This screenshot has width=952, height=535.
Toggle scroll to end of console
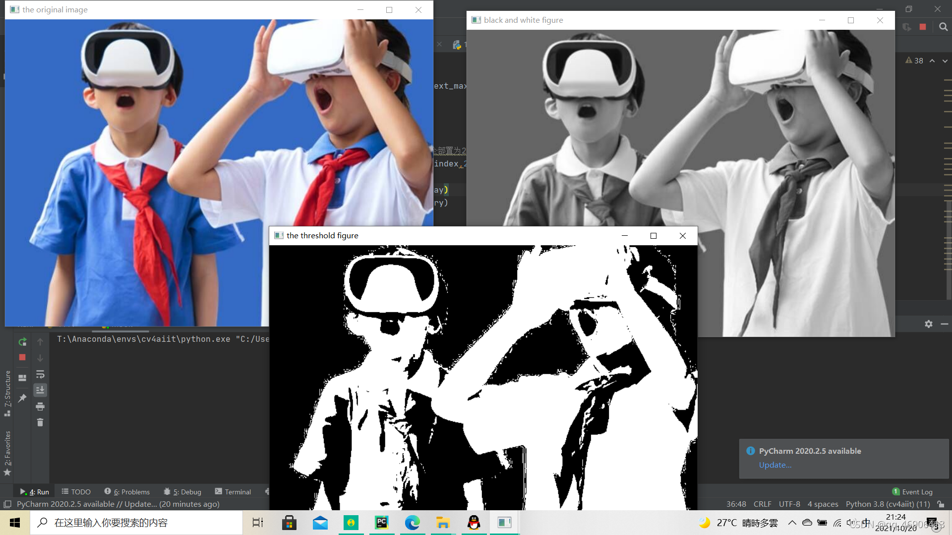click(40, 390)
